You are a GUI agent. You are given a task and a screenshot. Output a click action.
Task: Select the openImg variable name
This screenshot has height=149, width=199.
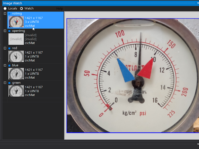[x=19, y=31]
